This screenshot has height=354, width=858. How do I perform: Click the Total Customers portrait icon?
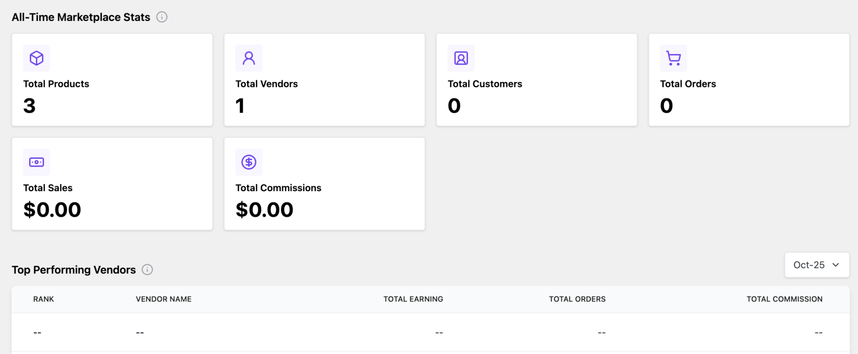461,58
